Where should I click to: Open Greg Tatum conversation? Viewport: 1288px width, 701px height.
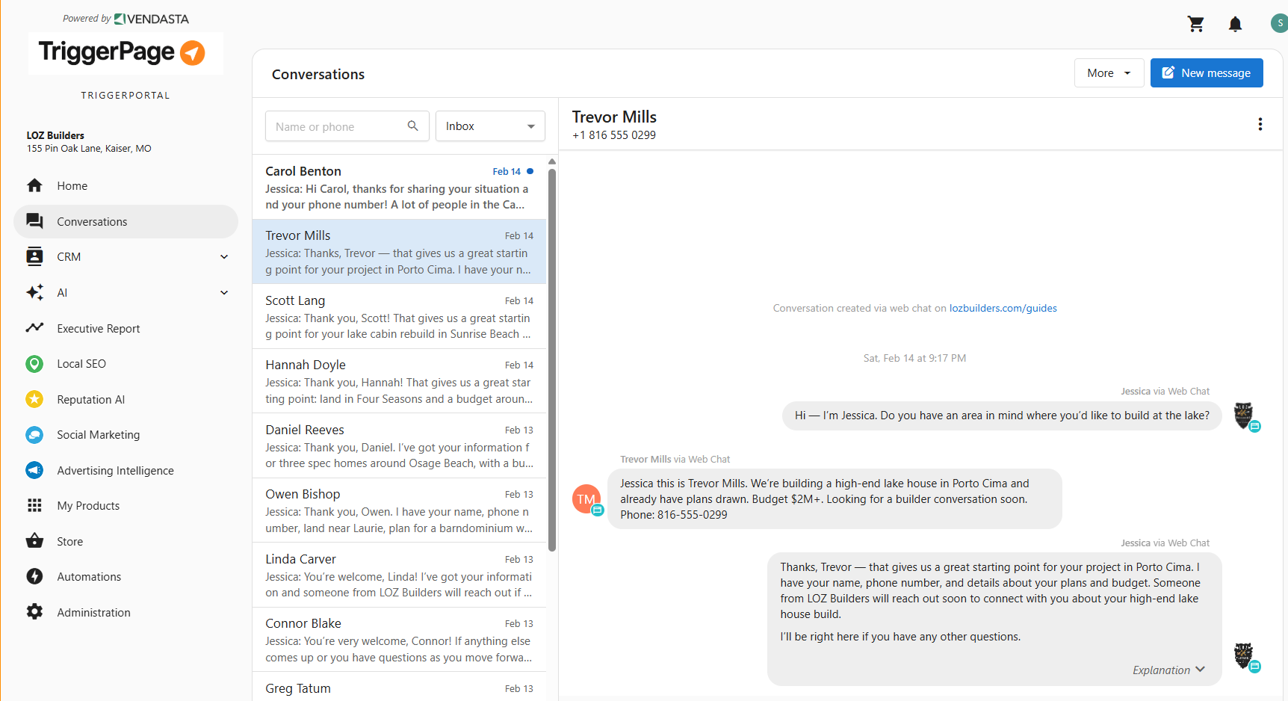(399, 688)
